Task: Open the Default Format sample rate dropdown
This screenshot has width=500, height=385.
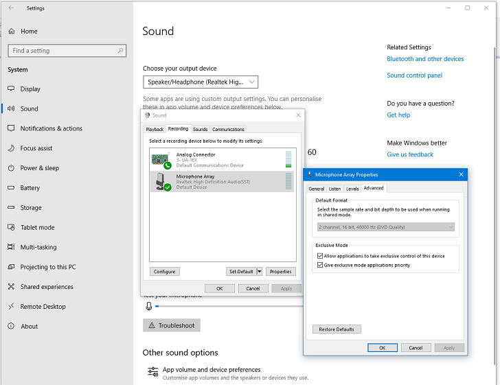Action: 385,227
